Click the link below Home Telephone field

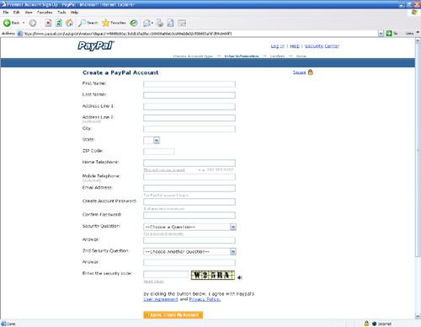pyautogui.click(x=164, y=170)
